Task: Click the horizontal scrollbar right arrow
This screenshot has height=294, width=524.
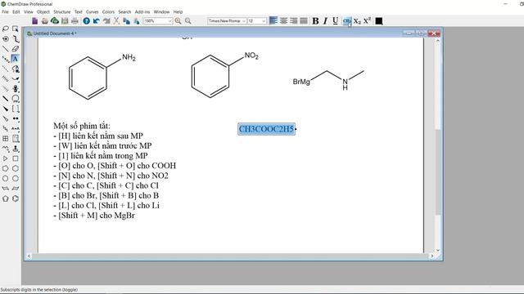Action: (432, 256)
